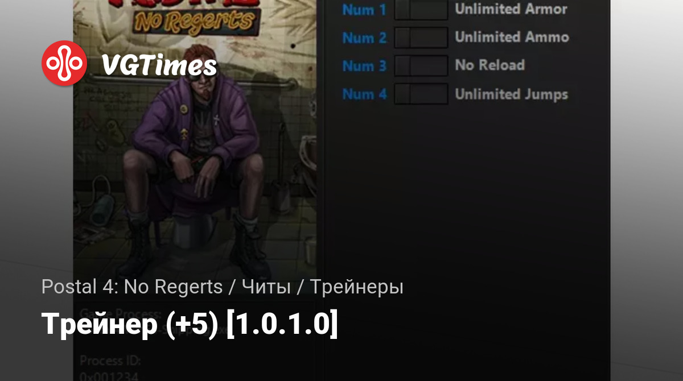Click the Num 3 hotkey label

(364, 65)
